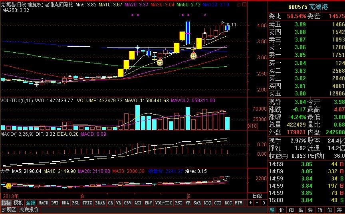The width and height of the screenshot is (345, 214).
Task: Switch to the 笔 tick detail tab
Action: pos(272,210)
